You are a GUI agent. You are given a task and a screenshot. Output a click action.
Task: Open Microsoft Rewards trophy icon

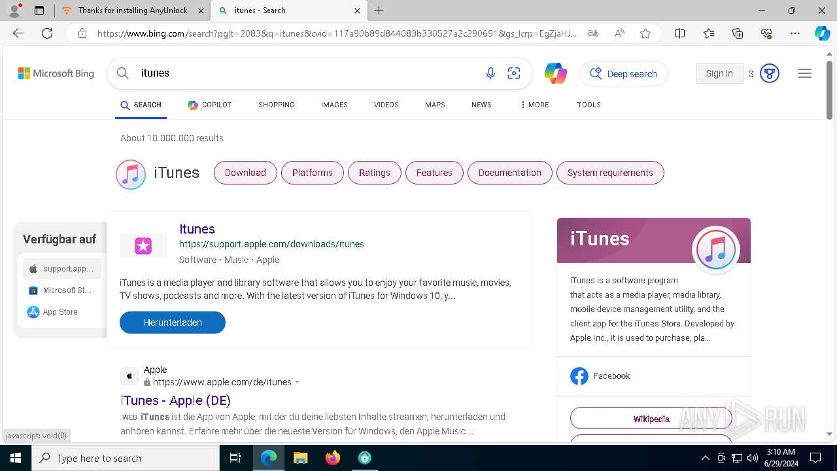770,73
